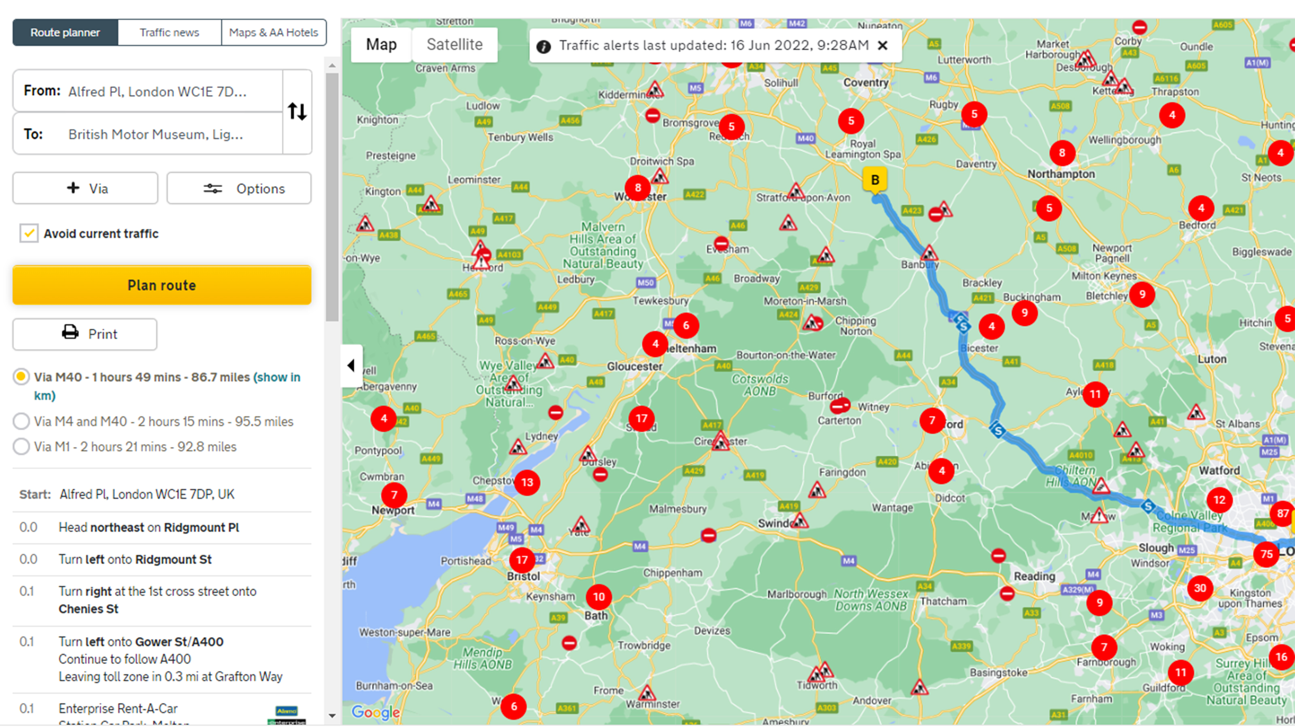Select step Head northeast on Ridgmount Pl
Screen dimensions: 1295x728
[149, 527]
